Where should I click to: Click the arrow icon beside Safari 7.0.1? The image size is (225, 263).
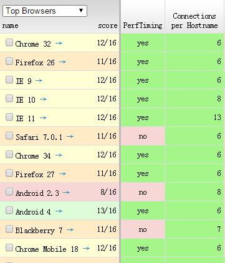(70, 136)
